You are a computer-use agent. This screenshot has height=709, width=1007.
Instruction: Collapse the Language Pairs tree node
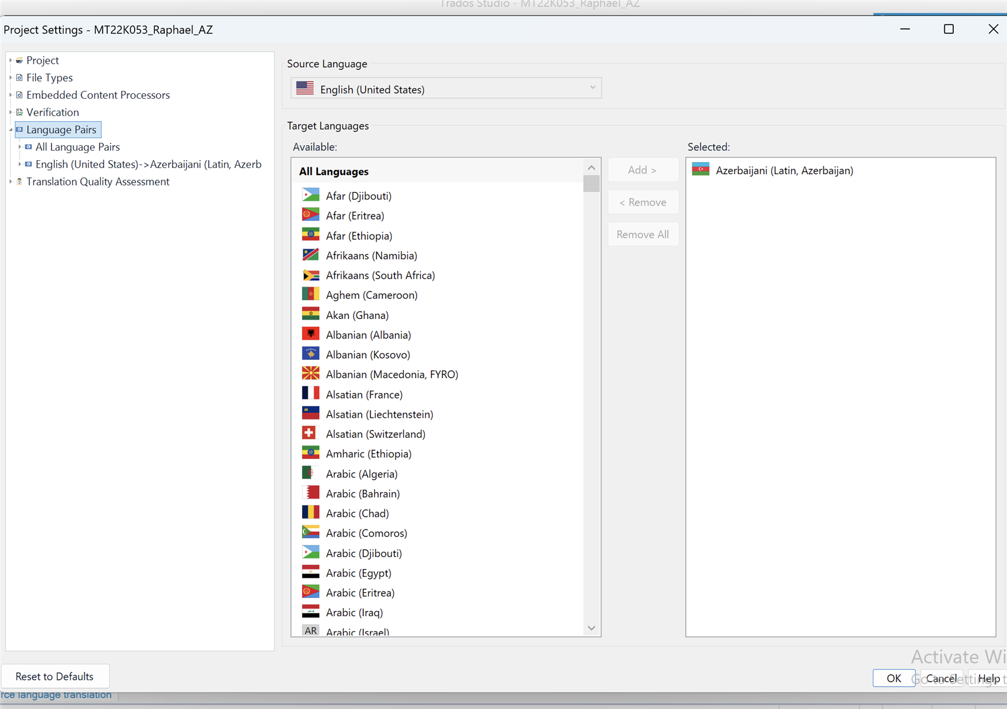tap(11, 129)
